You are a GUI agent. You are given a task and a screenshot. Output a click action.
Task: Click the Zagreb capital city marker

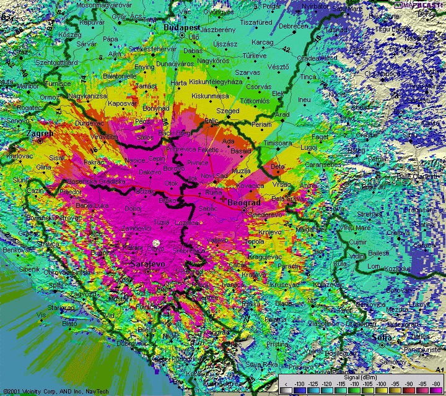click(x=40, y=141)
